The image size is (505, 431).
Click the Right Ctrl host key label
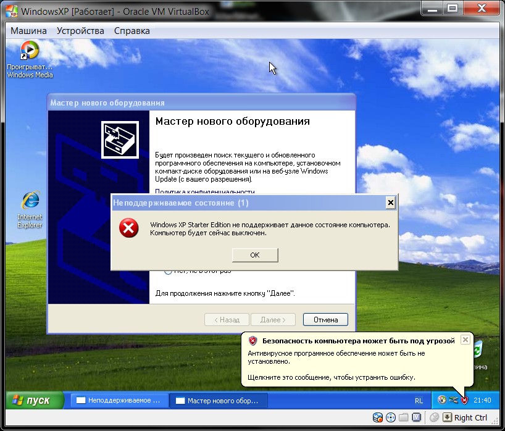click(470, 418)
